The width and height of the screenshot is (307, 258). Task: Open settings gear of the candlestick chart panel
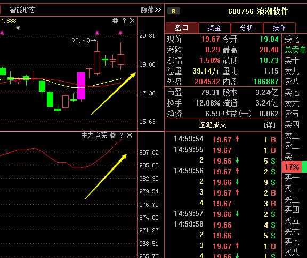coord(115,21)
